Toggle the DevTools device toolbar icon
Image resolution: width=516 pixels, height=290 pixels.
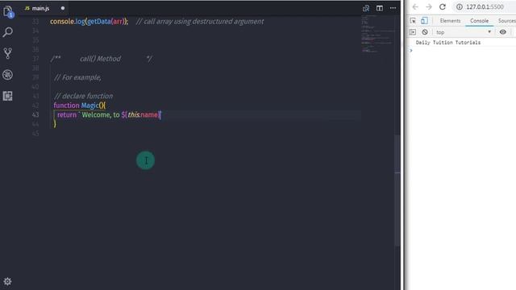pos(424,21)
